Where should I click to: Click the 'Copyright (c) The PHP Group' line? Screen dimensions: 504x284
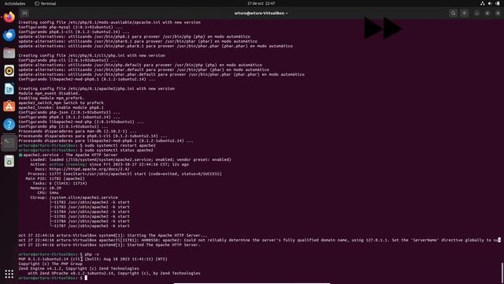[x=50, y=263]
